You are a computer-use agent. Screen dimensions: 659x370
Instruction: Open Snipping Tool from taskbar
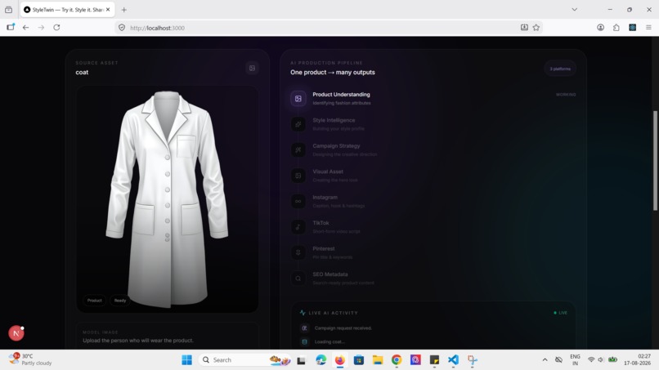coord(473,360)
